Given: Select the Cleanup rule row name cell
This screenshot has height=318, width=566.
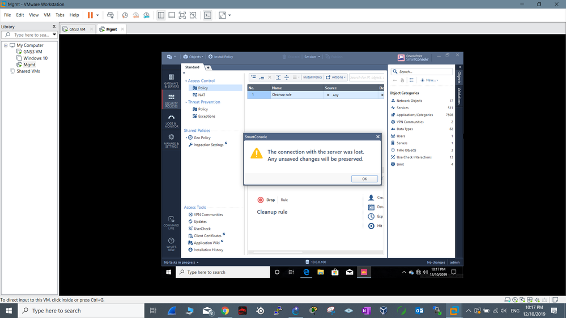Looking at the screenshot, I should tap(297, 95).
